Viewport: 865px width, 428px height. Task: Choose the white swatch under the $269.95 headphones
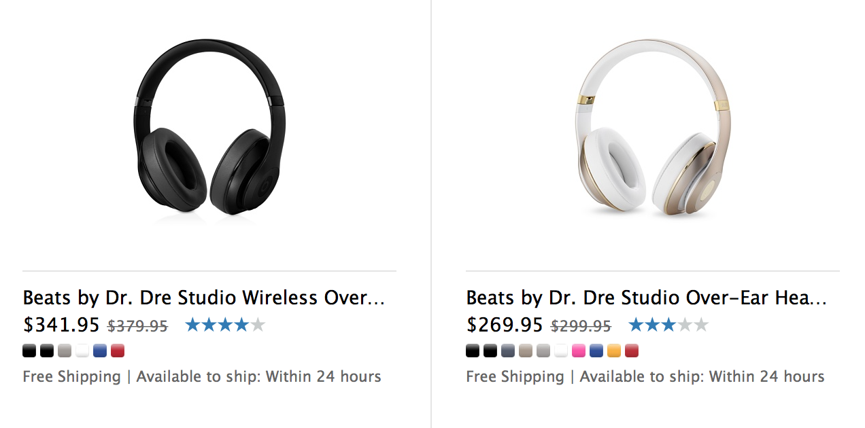coord(561,351)
